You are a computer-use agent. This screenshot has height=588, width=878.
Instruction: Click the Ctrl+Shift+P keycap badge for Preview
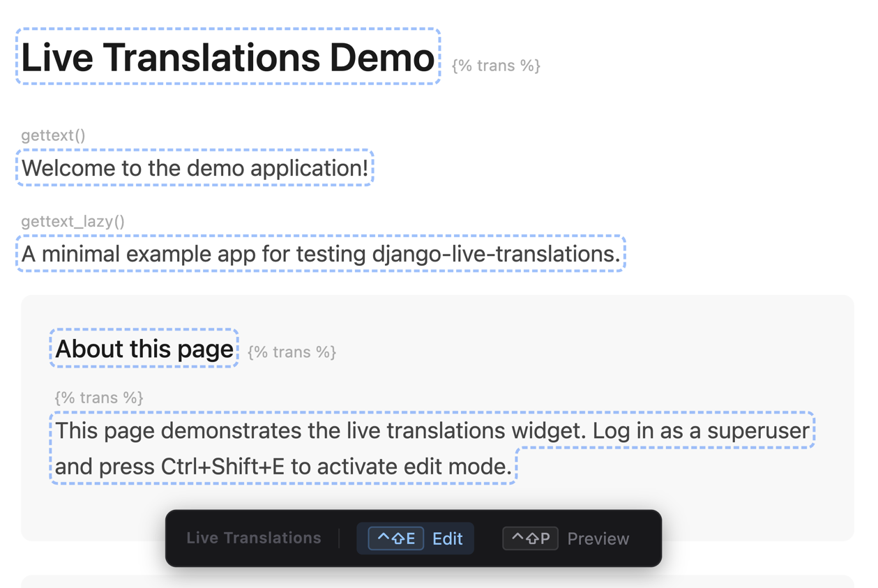pyautogui.click(x=530, y=538)
